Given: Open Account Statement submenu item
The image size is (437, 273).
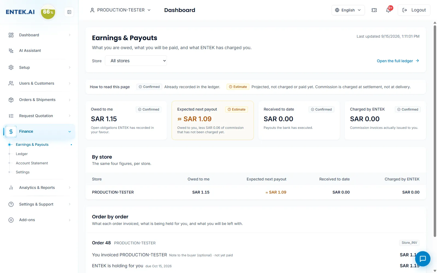Looking at the screenshot, I should [32, 163].
